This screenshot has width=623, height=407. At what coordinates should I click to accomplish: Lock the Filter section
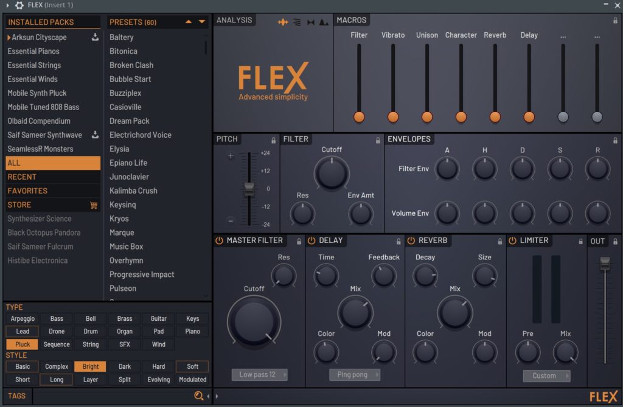point(378,140)
